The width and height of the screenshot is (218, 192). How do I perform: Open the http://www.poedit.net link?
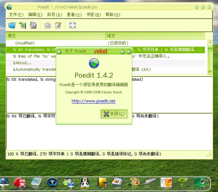pos(93,101)
